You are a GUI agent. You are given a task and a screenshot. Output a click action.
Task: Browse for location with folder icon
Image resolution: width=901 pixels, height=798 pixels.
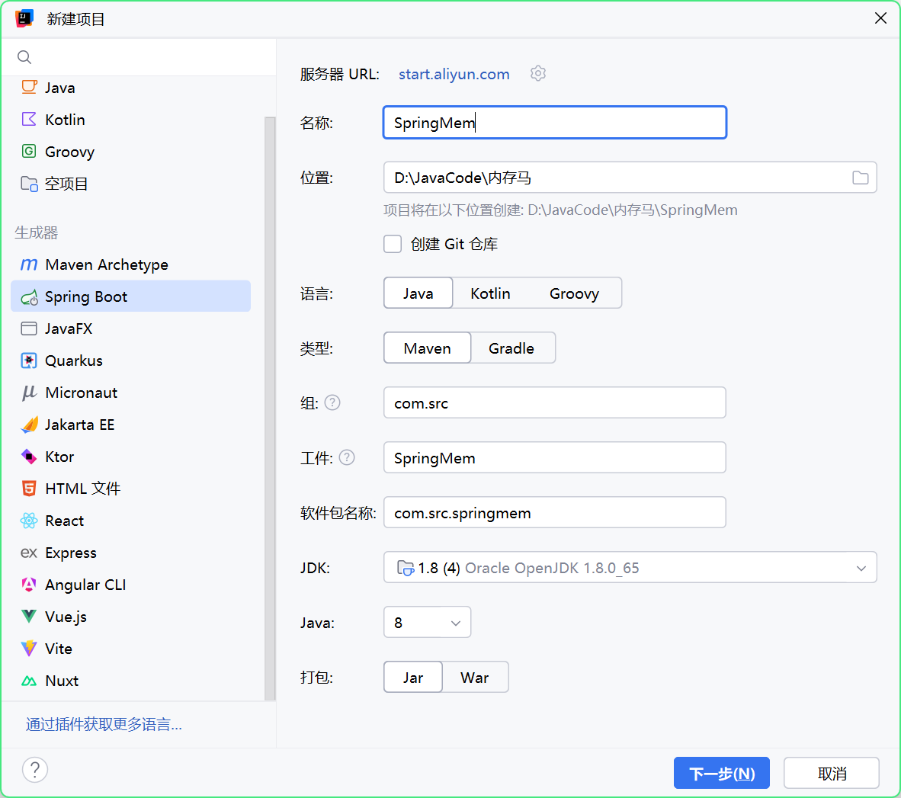pyautogui.click(x=860, y=178)
